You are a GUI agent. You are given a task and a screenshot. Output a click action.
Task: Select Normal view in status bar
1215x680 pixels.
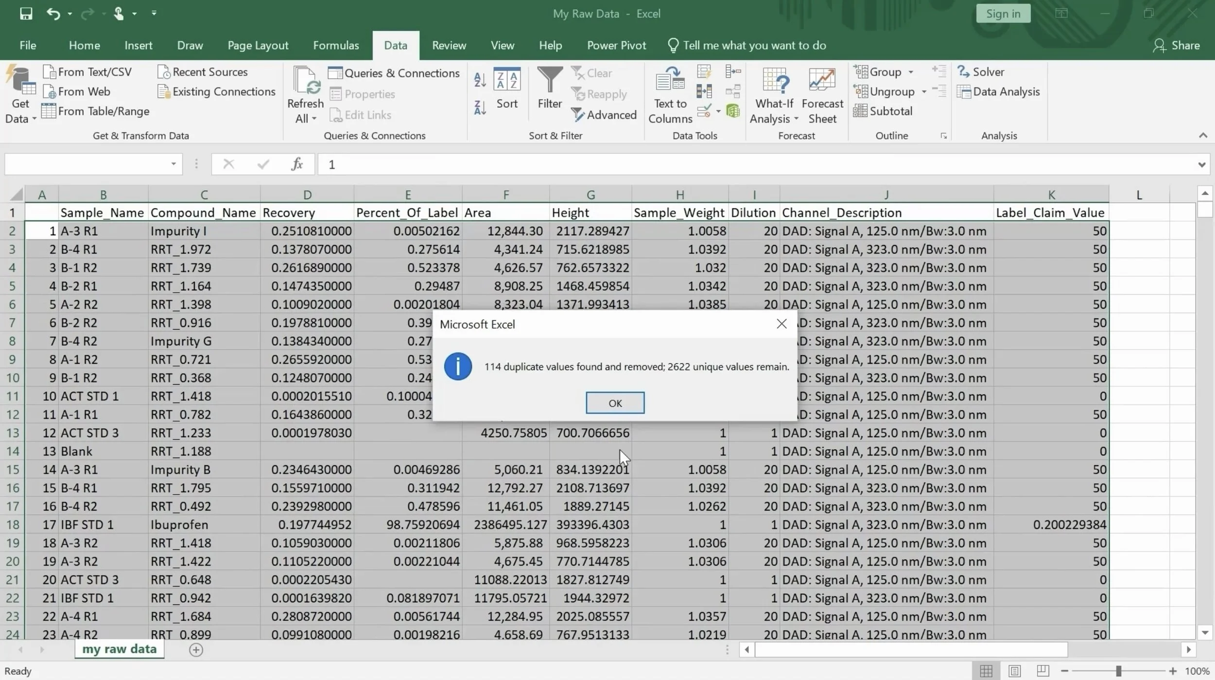point(986,671)
